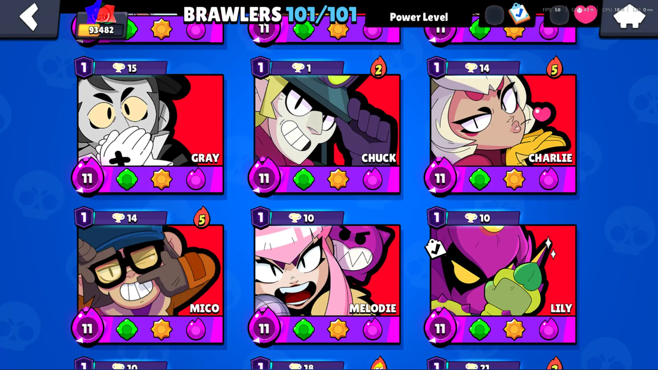Go back using the white arrow
The height and width of the screenshot is (370, 658).
tap(29, 17)
